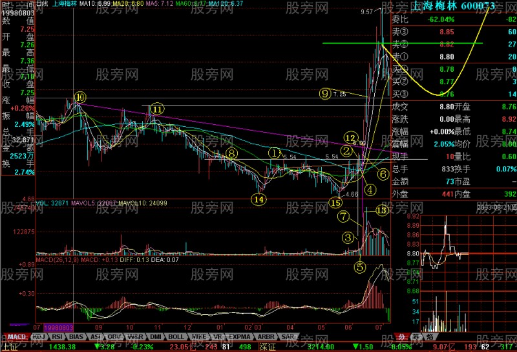Click the 上证 change -0.23% in status bar
The width and height of the screenshot is (517, 352).
[x=142, y=347]
